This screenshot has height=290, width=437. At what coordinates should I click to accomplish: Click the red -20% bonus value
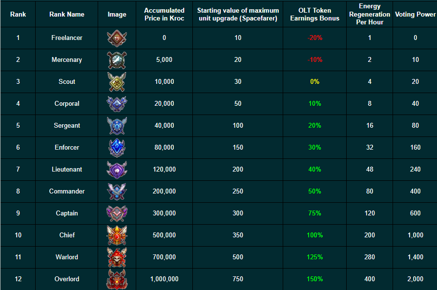click(x=315, y=38)
